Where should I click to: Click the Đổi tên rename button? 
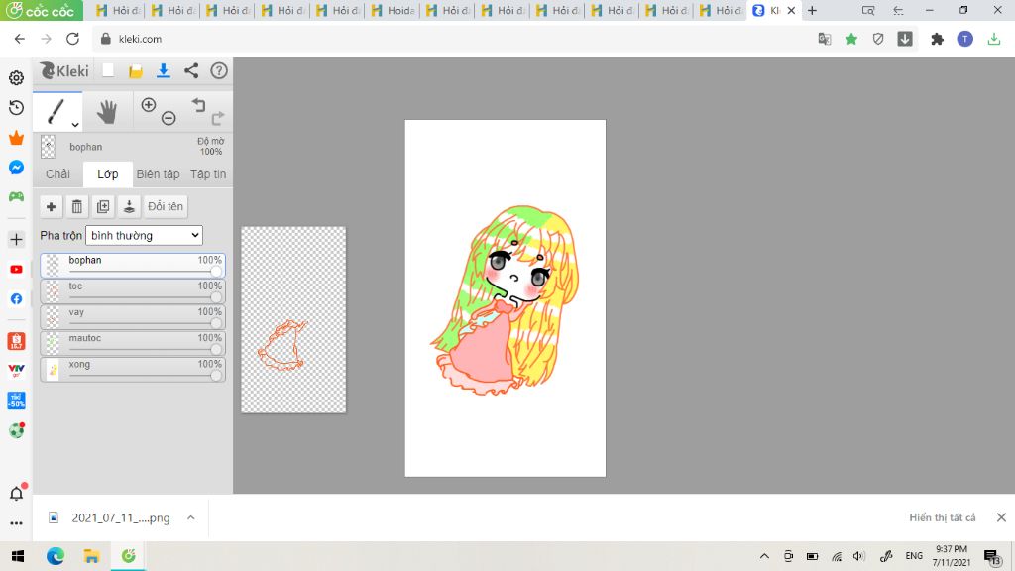pos(166,206)
